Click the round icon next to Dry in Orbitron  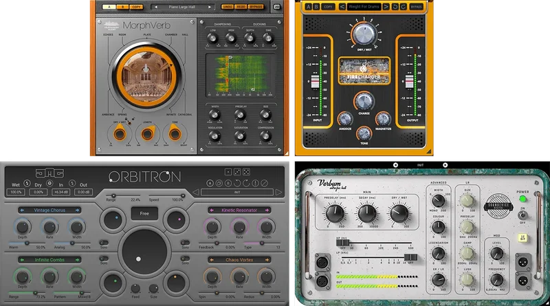[x=49, y=183]
